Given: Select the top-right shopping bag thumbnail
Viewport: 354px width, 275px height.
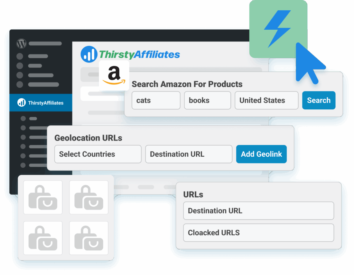Looking at the screenshot, I should (89, 197).
